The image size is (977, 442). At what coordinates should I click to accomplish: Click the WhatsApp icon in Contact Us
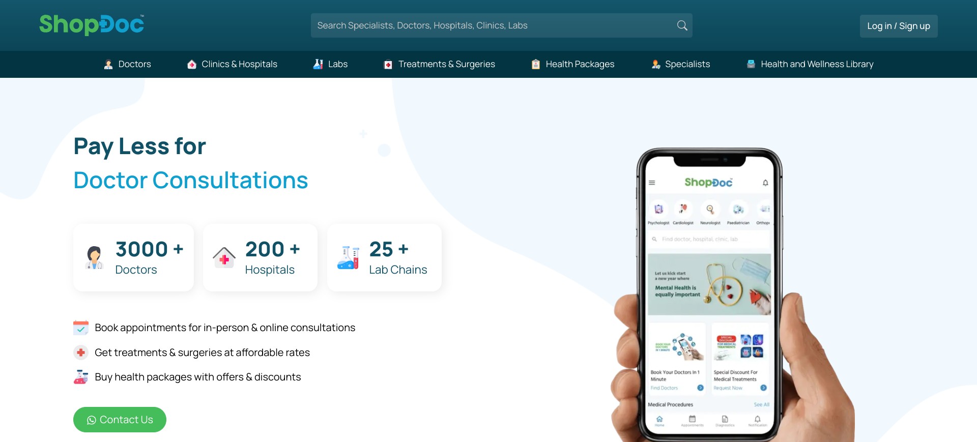click(x=92, y=420)
